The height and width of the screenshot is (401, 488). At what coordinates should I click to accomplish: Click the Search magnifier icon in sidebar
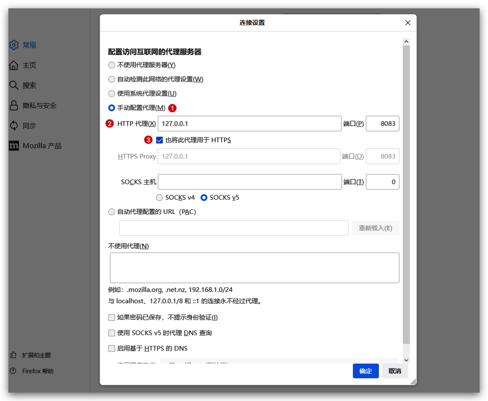point(14,85)
